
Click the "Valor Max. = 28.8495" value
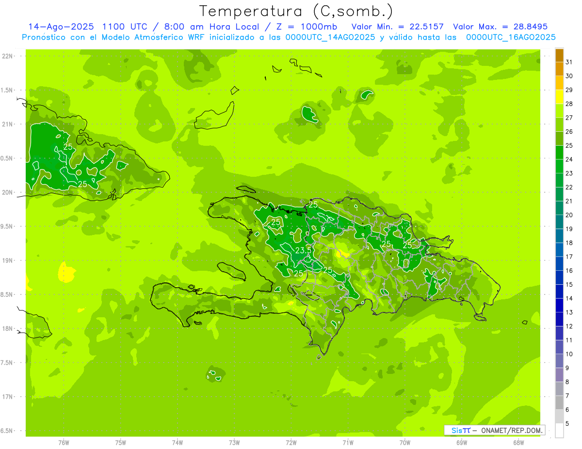(x=500, y=27)
